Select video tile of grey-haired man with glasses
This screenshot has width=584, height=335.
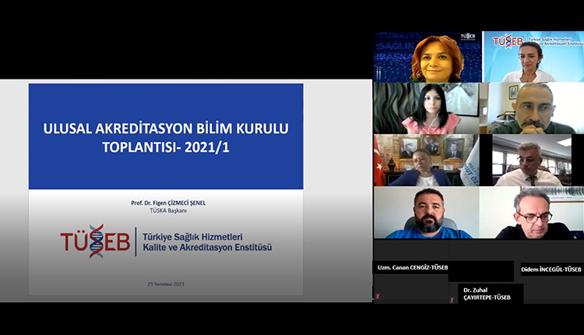(x=532, y=213)
